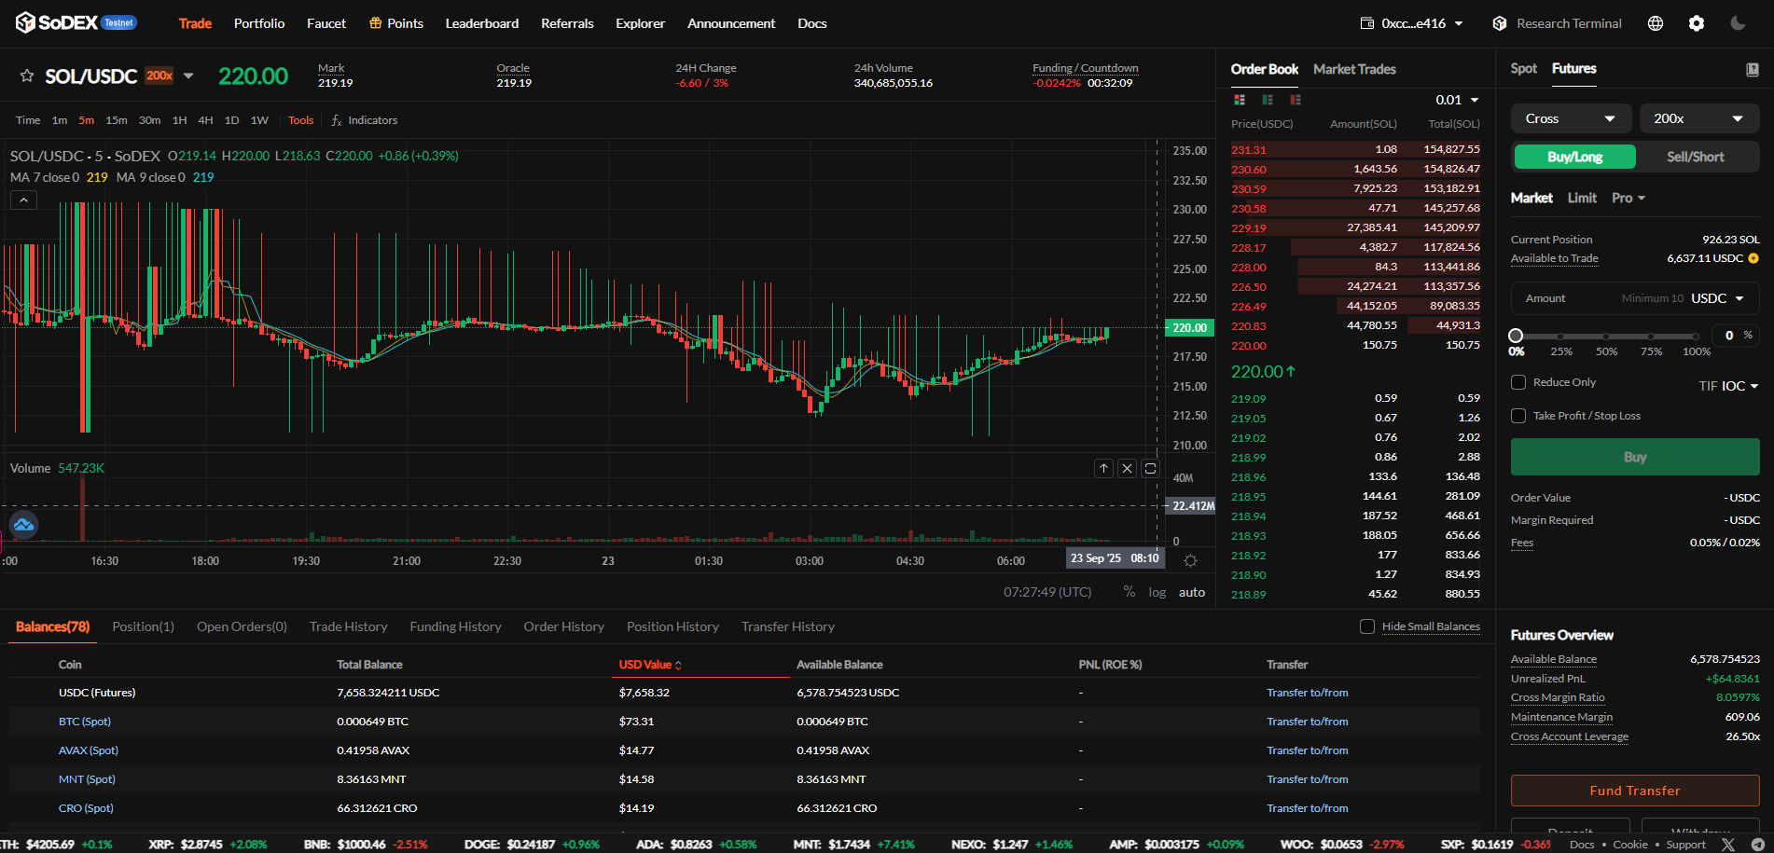Open the Trade History tab
The image size is (1774, 853).
coord(348,626)
